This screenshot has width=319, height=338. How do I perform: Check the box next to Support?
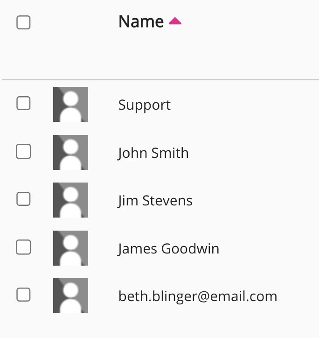(23, 103)
